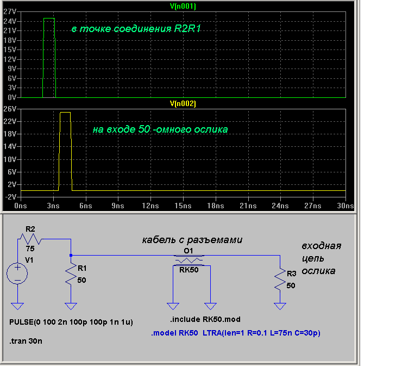Click the R2 resistor name label
The width and height of the screenshot is (402, 366).
pos(30,229)
